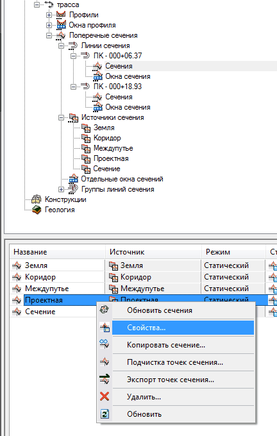The image size is (277, 436).
Task: Click the Конструкции icon in tree
Action: coord(37,199)
